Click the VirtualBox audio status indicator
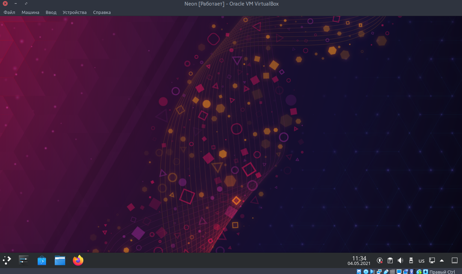462x274 pixels. (372, 272)
